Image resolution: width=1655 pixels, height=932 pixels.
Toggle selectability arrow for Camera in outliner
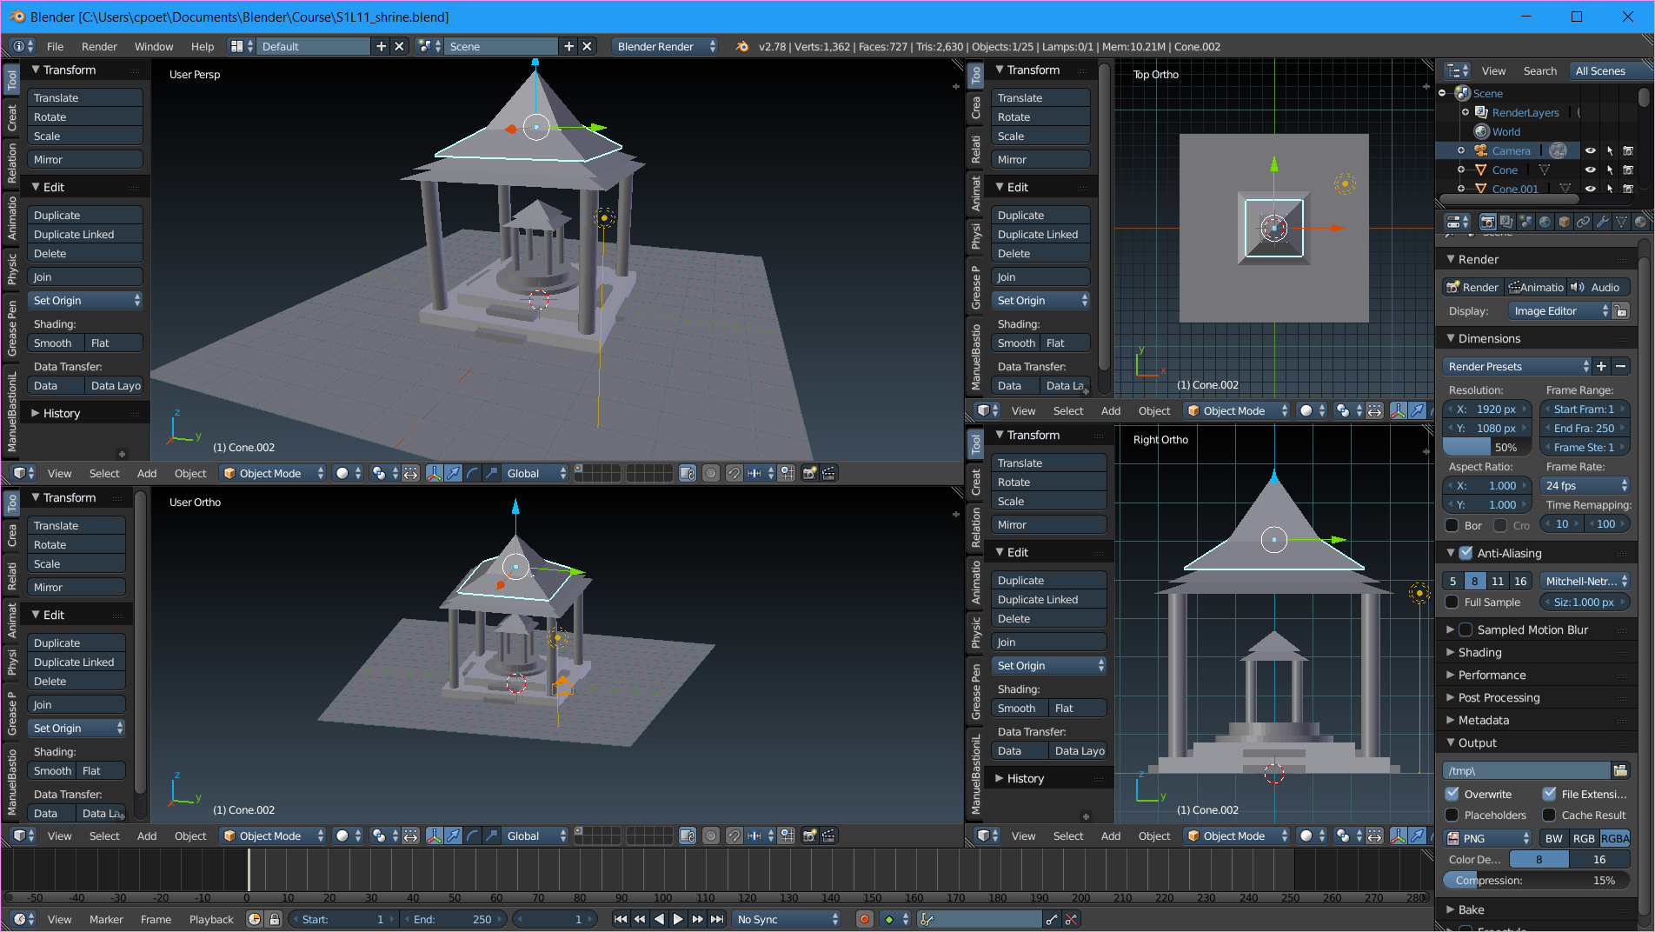coord(1609,150)
